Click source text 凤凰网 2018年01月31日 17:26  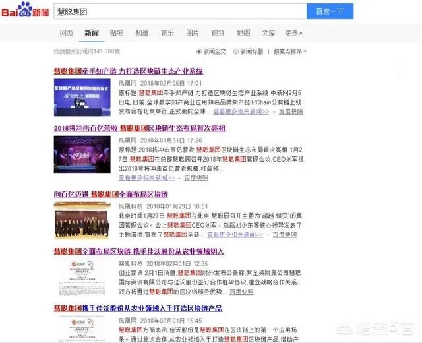160,140
